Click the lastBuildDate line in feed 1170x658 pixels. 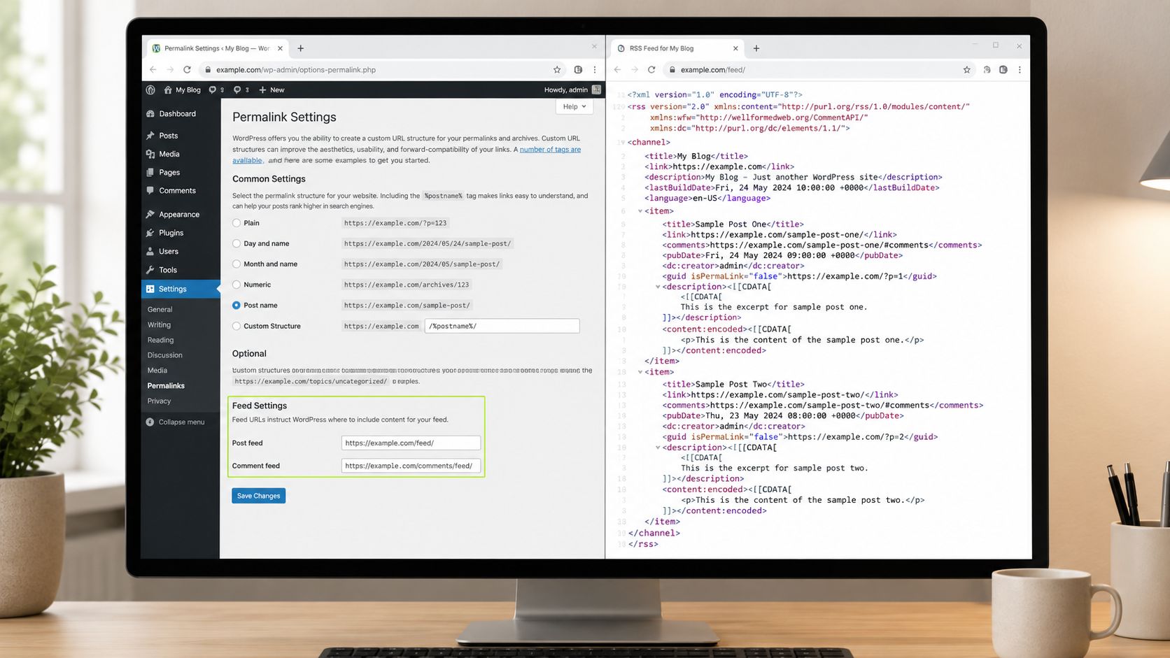[x=792, y=187]
